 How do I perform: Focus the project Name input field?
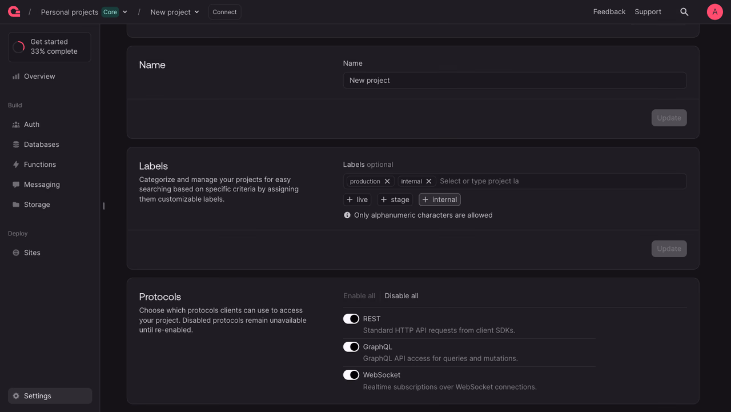click(x=515, y=81)
